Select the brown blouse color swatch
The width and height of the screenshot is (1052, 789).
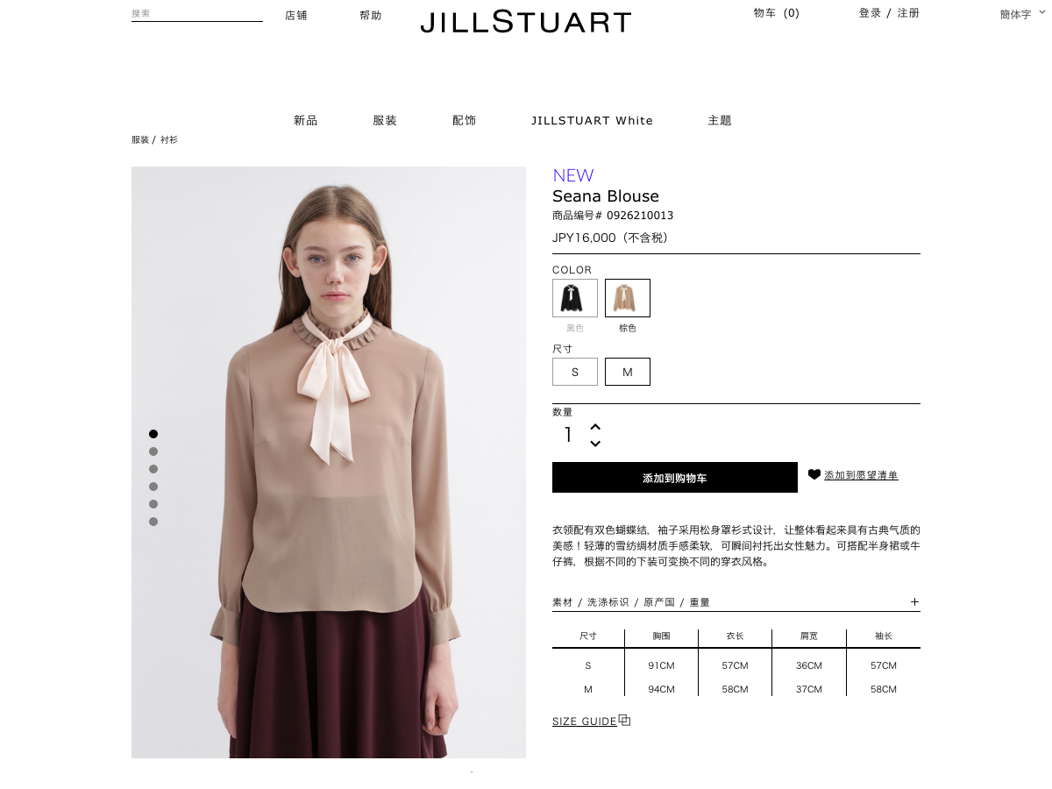[628, 298]
